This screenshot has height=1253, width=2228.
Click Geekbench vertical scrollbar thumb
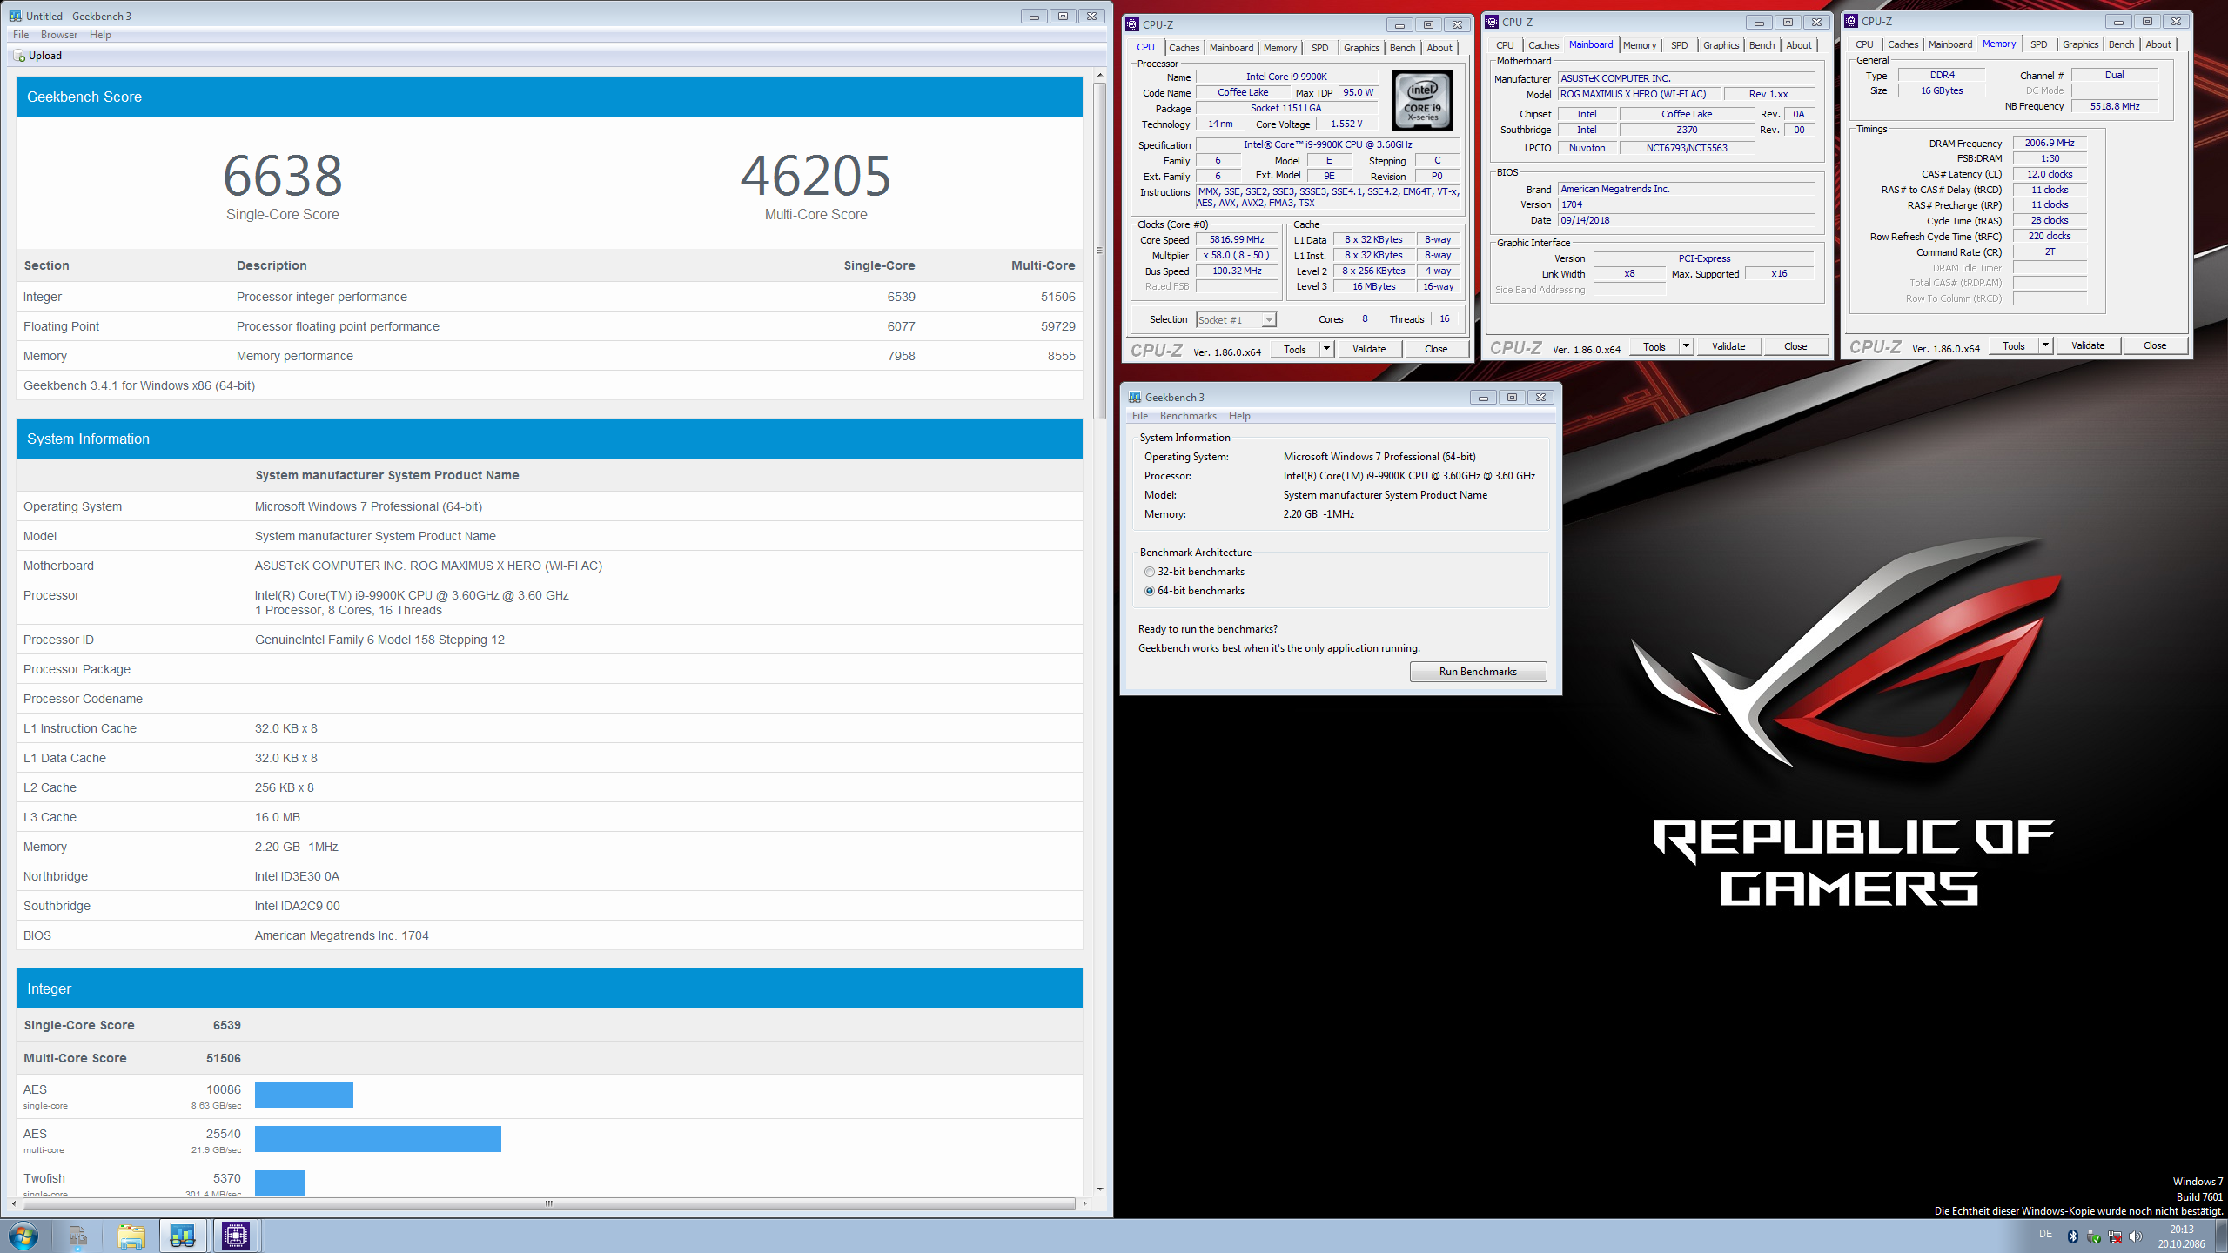(x=1099, y=250)
